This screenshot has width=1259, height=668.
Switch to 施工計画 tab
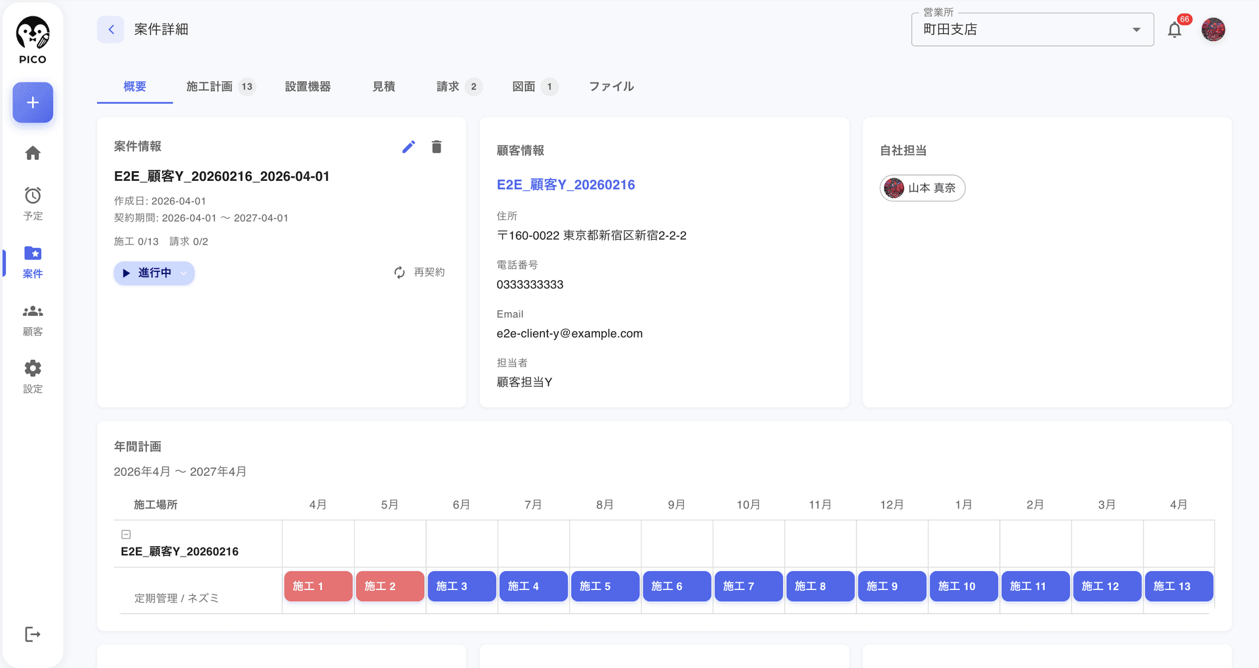click(x=220, y=87)
